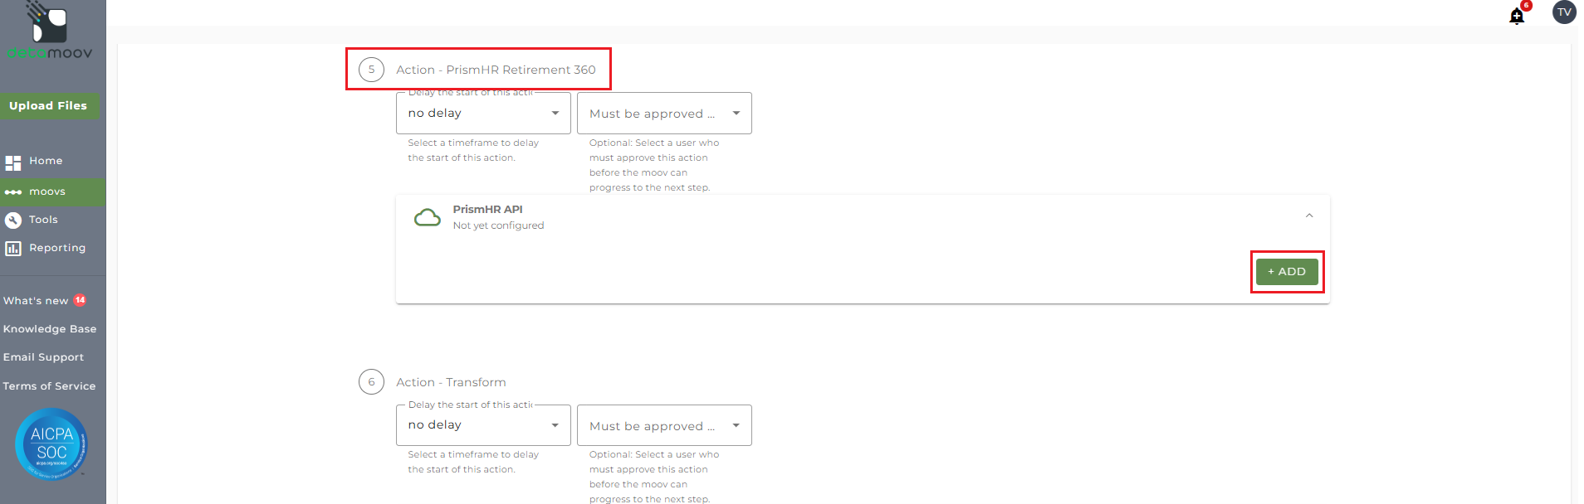Click Email Support link
The image size is (1584, 504).
(43, 357)
